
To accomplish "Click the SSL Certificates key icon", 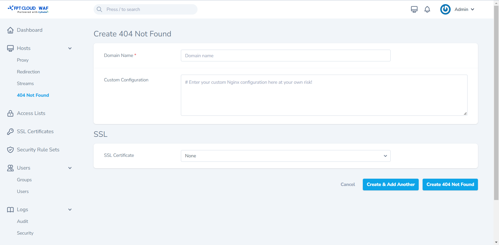I will pos(10,132).
